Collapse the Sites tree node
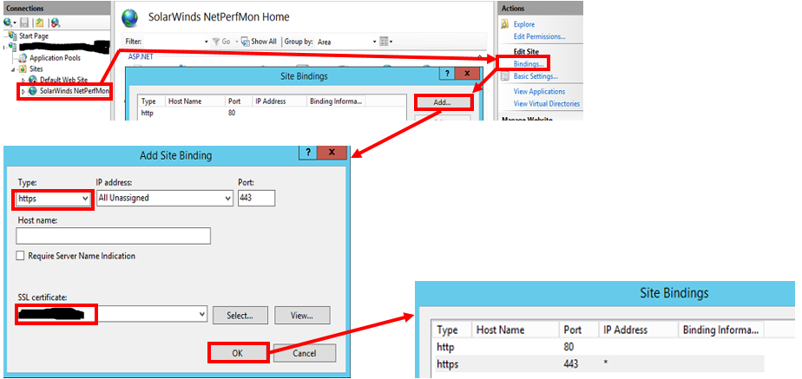 tap(12, 69)
